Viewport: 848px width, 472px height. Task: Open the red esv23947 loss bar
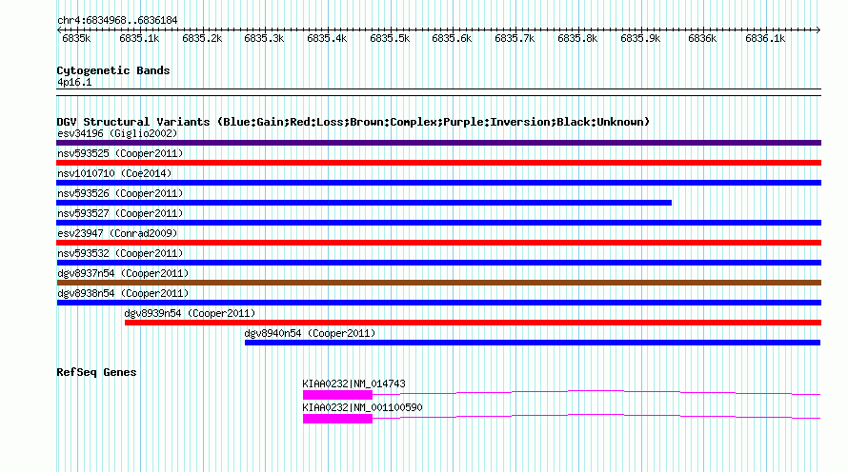pos(438,243)
